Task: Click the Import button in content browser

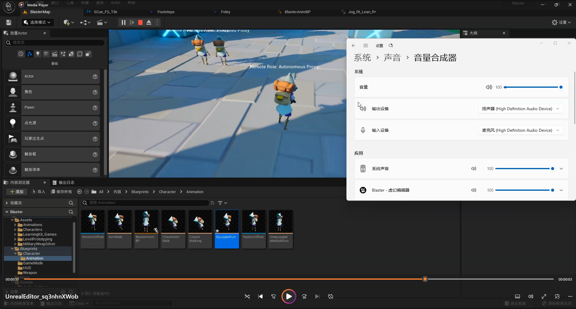Action: [x=38, y=192]
